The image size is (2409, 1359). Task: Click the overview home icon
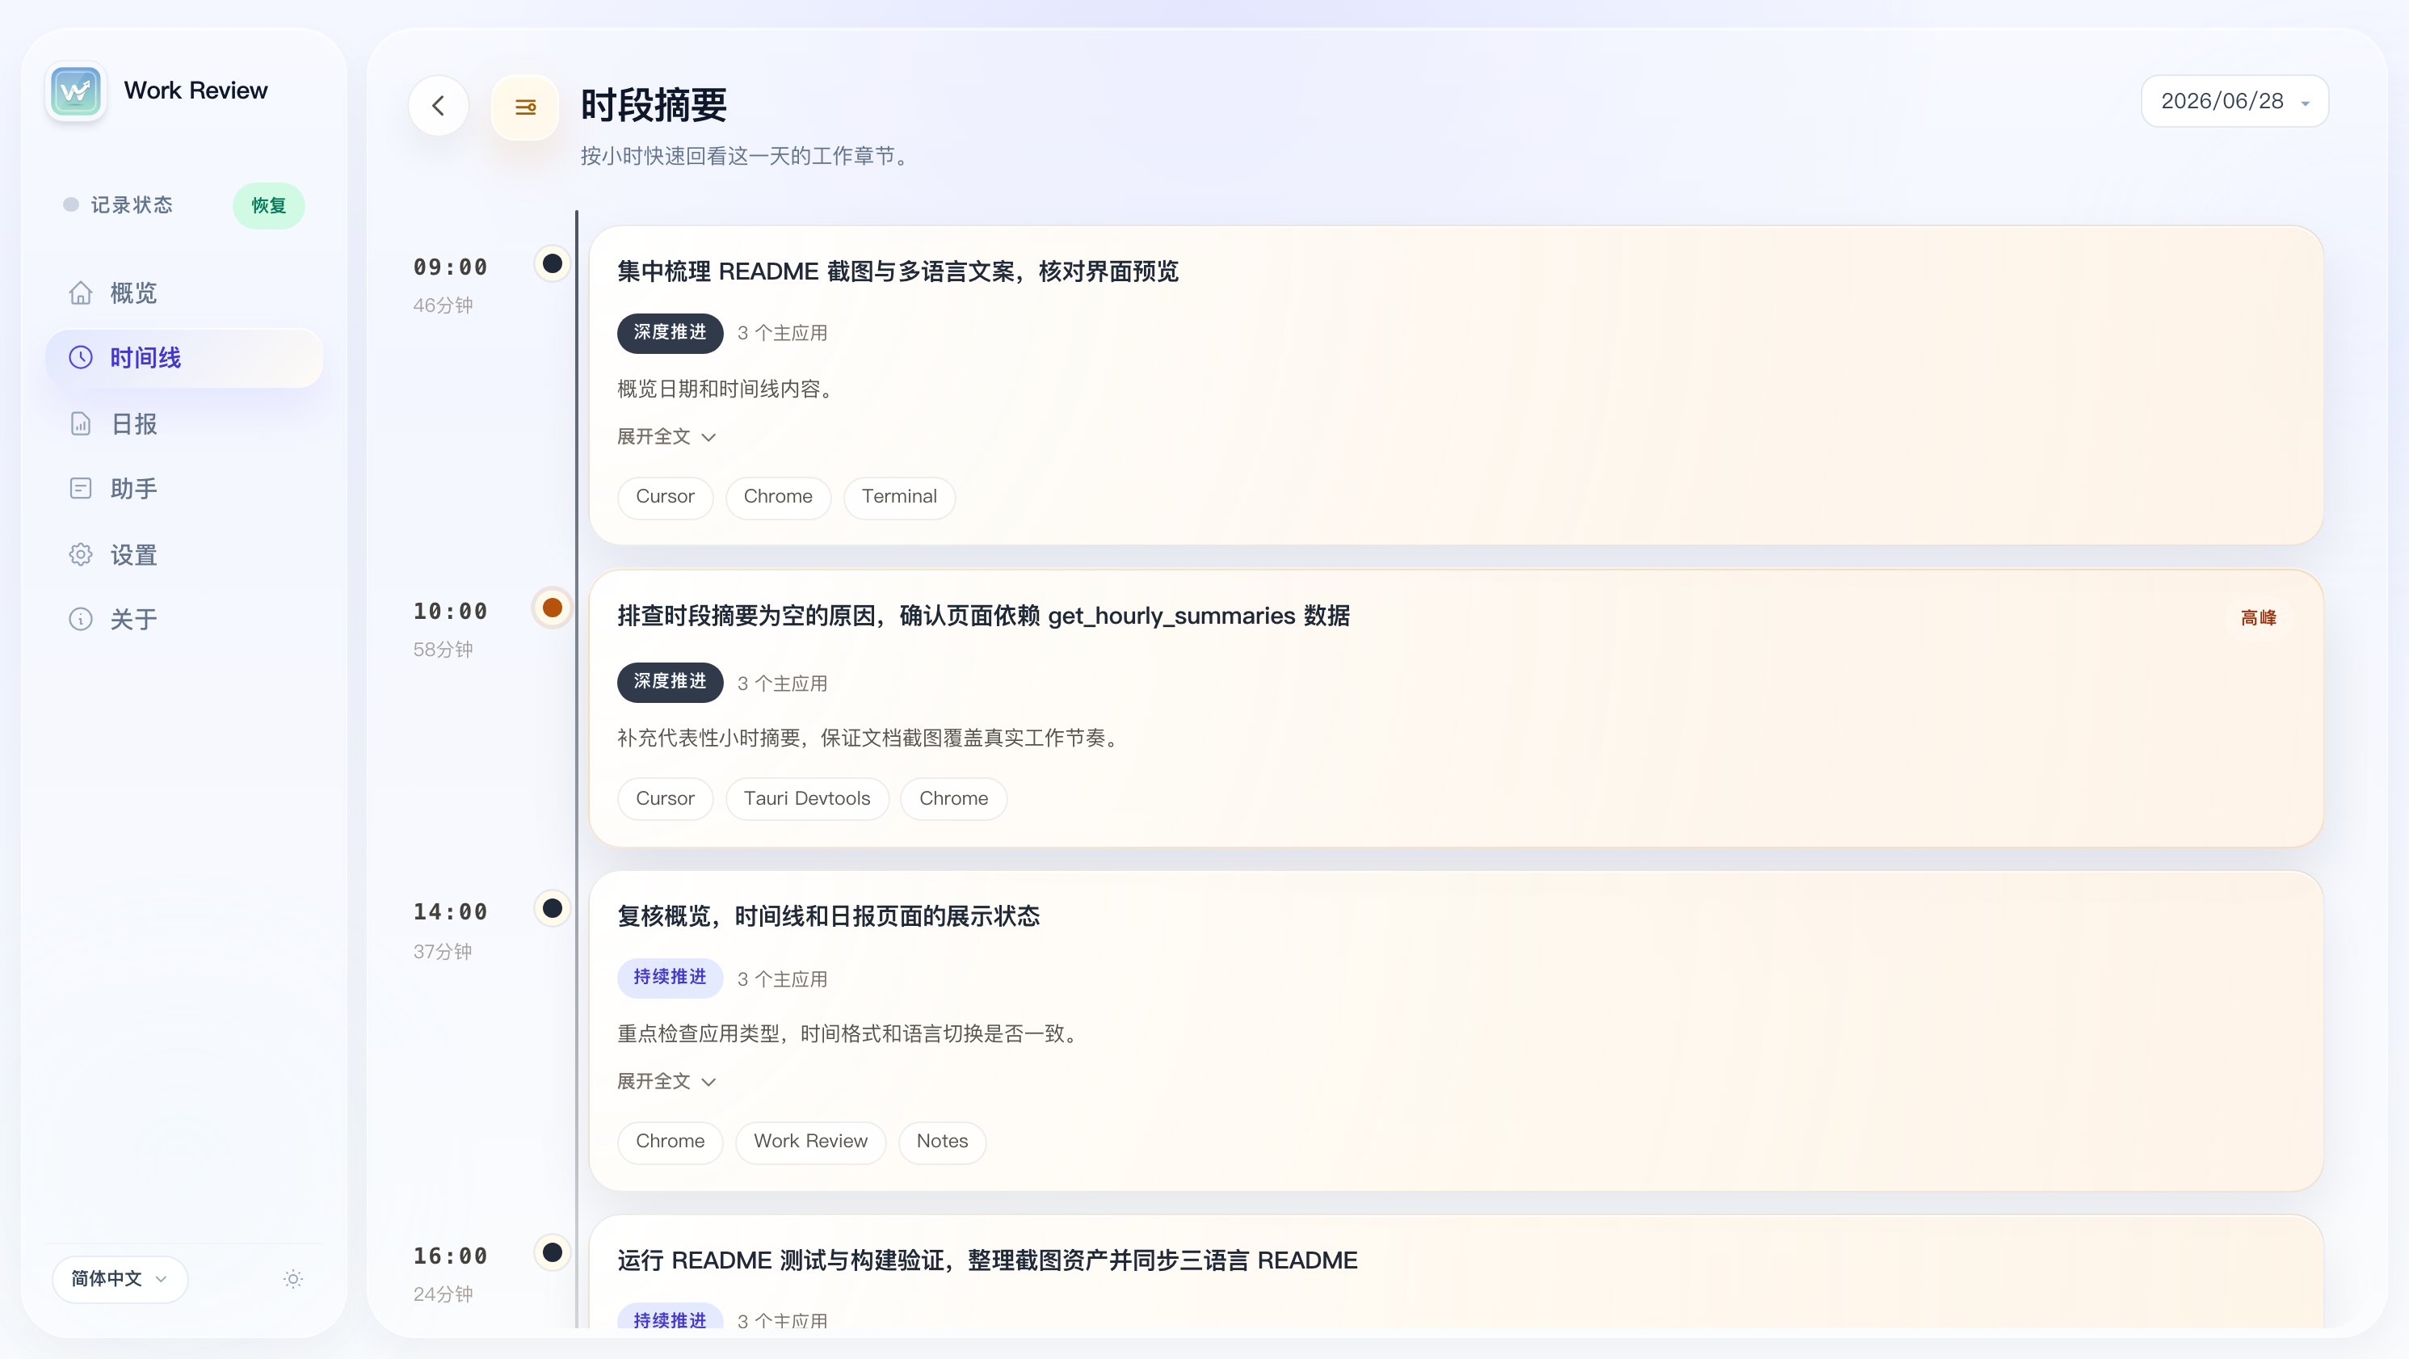point(81,292)
